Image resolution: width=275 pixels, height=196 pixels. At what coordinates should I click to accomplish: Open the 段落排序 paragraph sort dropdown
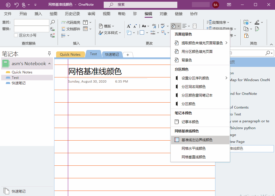[x=218, y=22]
